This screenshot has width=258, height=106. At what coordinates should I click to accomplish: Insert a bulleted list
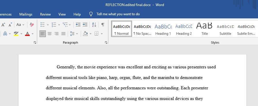click(x=42, y=25)
